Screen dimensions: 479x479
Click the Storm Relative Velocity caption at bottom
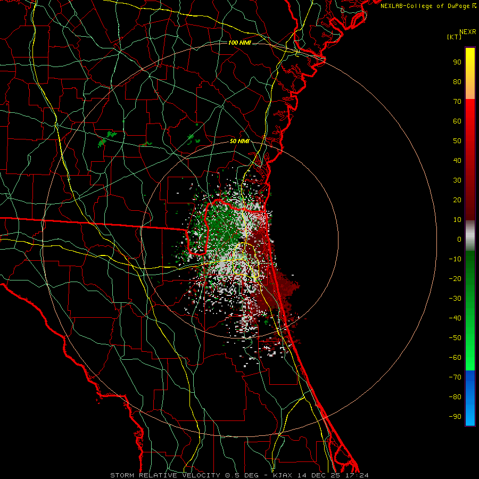[240, 475]
